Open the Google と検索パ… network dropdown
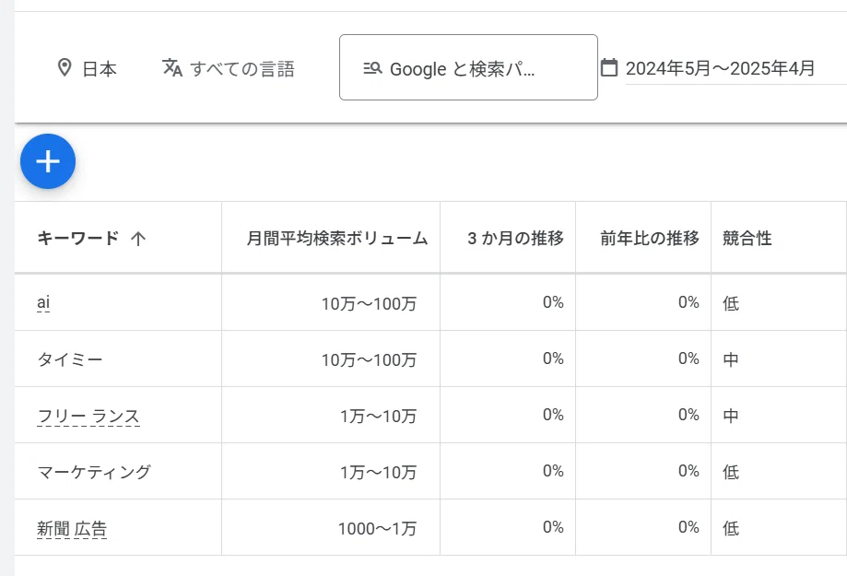Viewport: 847px width, 576px height. [x=468, y=67]
